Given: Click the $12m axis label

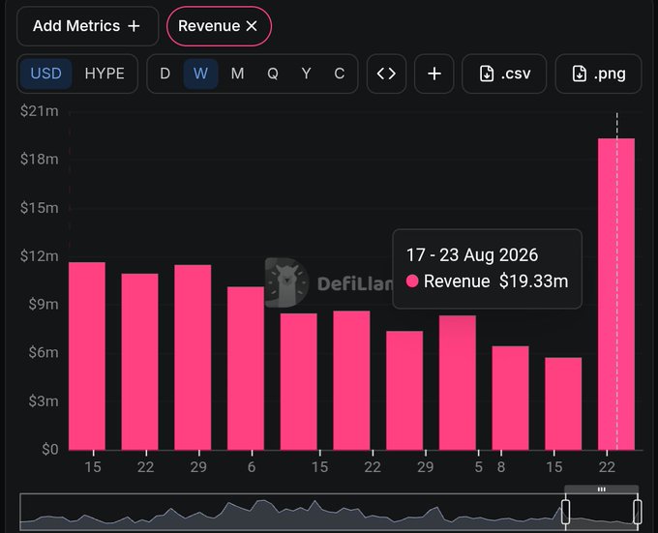Looking at the screenshot, I should tap(39, 255).
